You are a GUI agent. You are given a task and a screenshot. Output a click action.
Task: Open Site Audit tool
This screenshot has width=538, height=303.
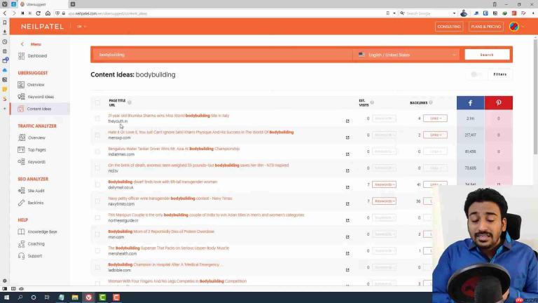(x=32, y=191)
